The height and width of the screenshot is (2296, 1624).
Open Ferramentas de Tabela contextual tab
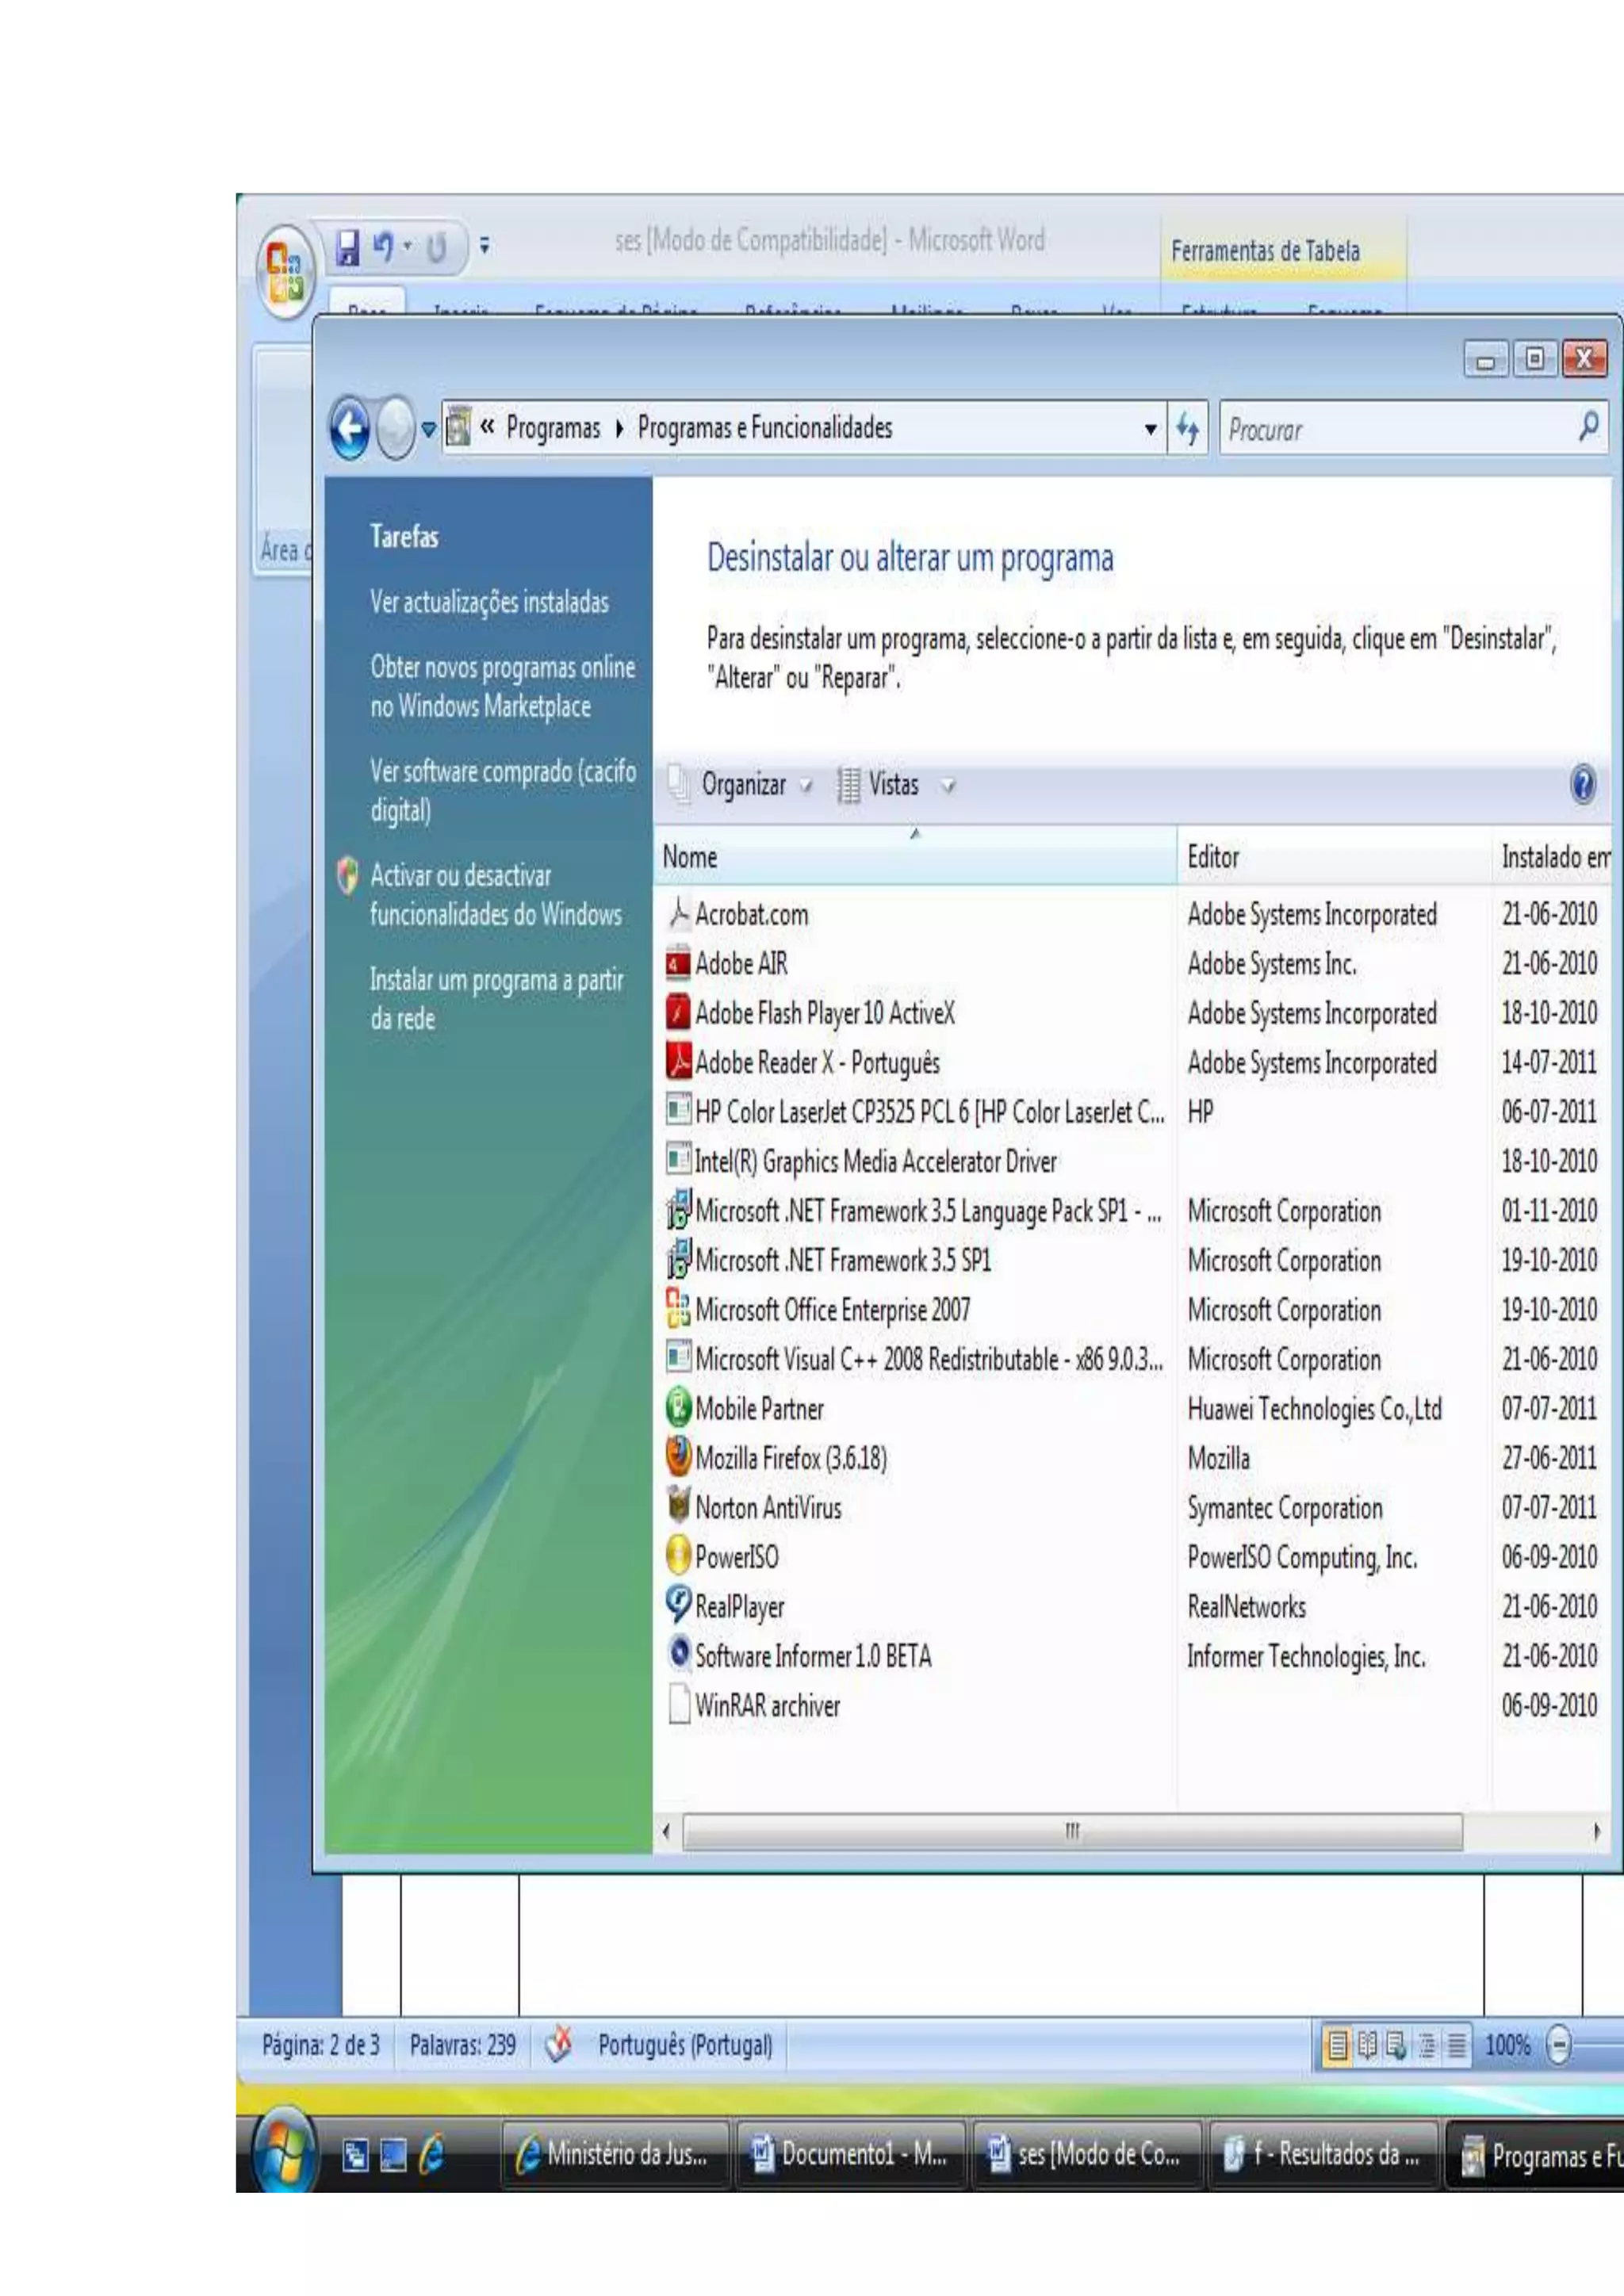[1265, 251]
